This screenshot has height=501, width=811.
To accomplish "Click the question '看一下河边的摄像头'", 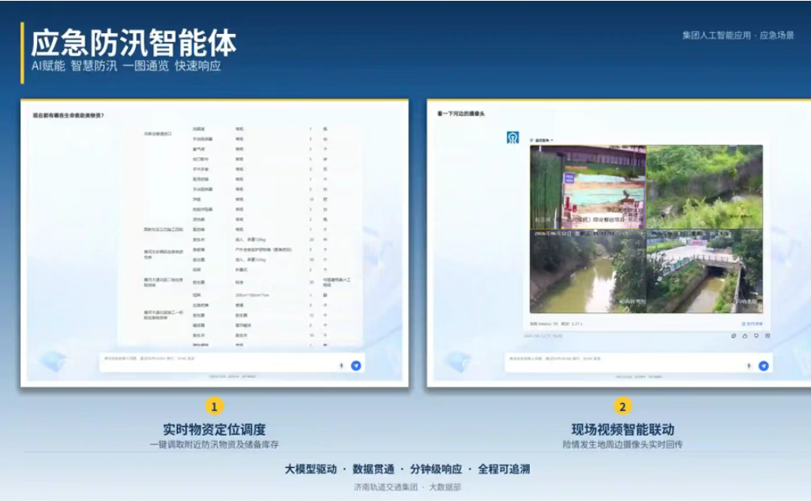I will point(461,114).
